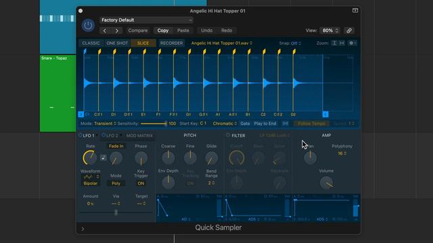
Task: Toggle the Quick Sampler plugin power button
Action: pos(88,26)
